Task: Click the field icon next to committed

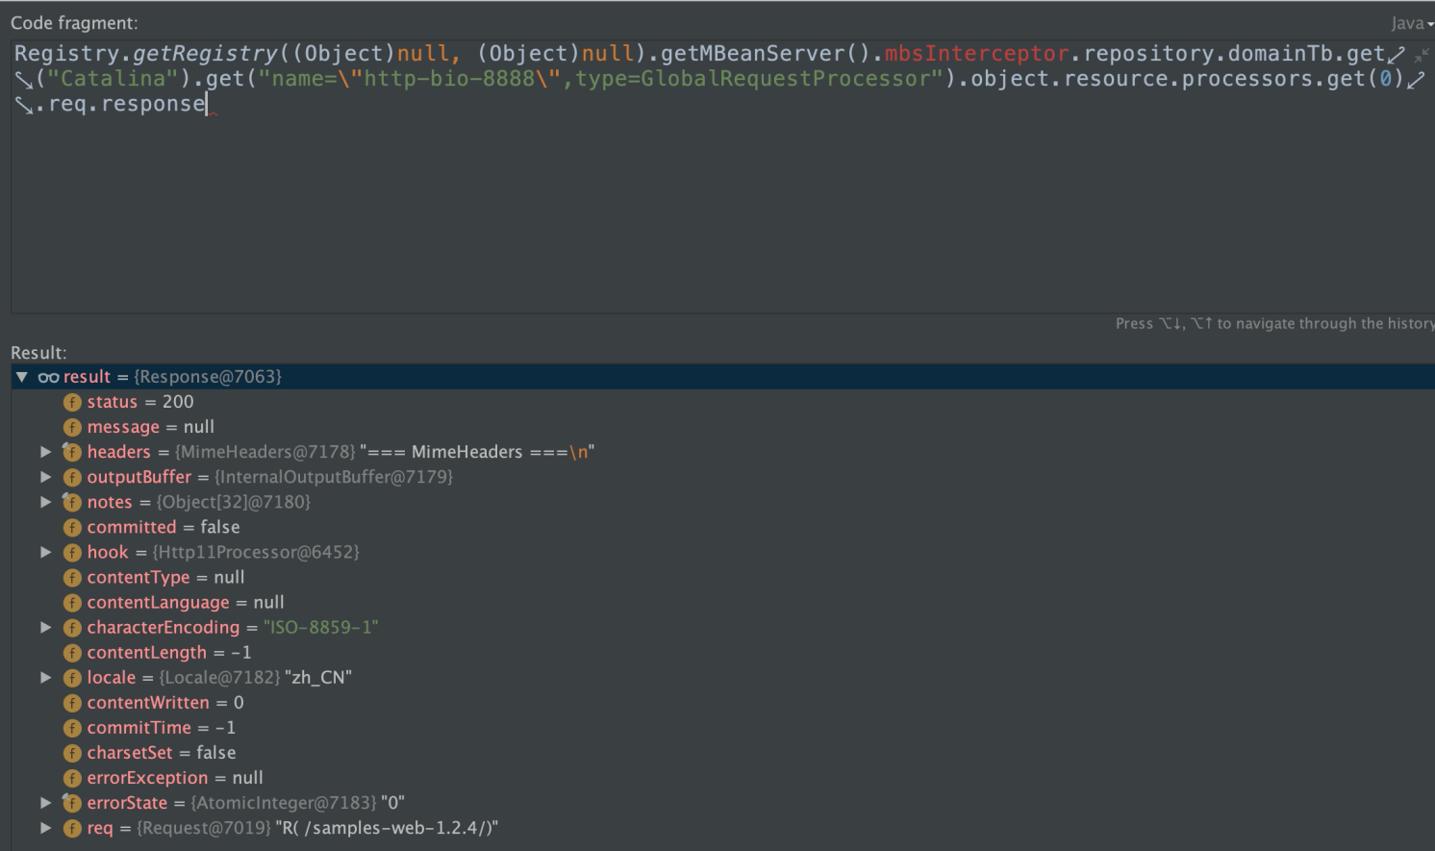Action: point(72,527)
